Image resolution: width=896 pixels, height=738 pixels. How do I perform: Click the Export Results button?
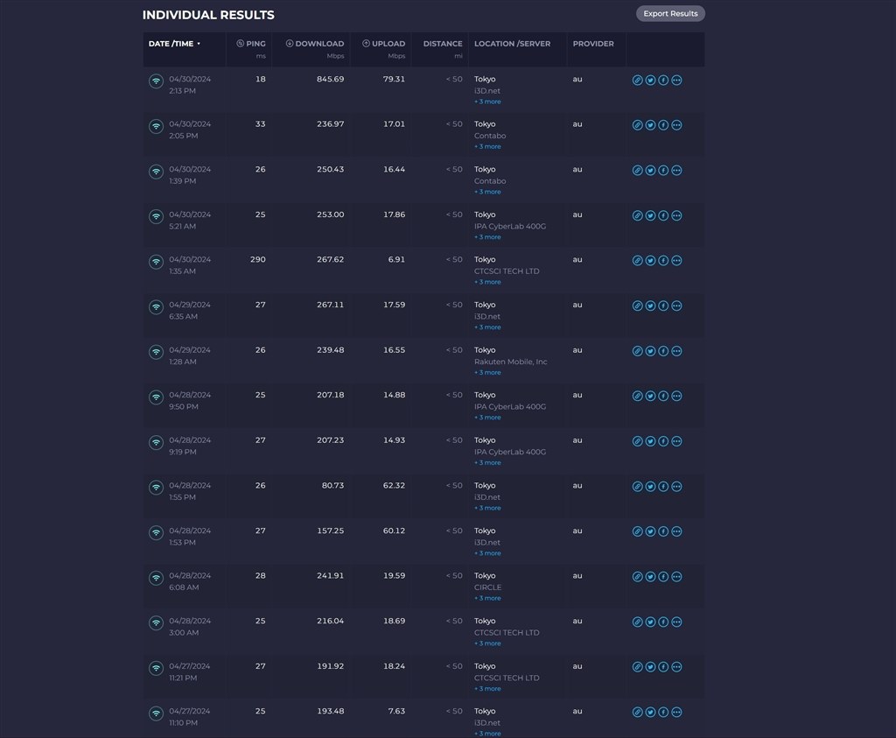point(670,14)
